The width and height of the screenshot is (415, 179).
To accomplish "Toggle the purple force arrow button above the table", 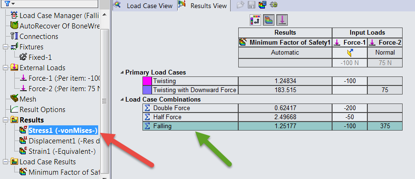I will 282,20.
